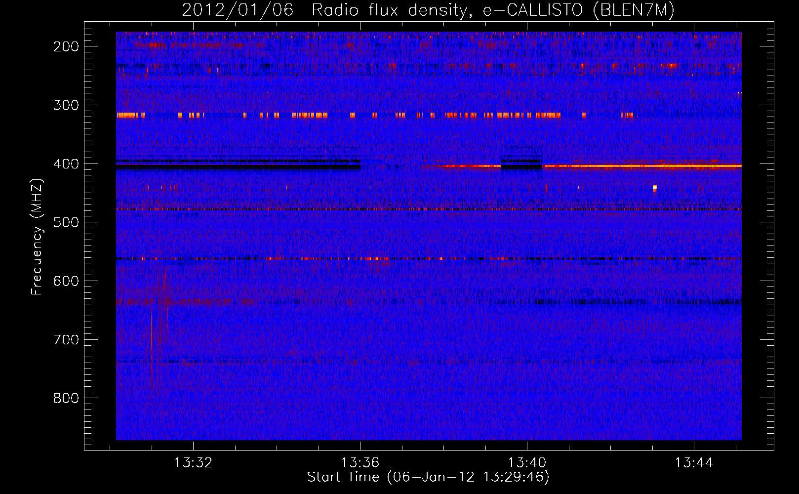Click the 700 frequency tick label
The height and width of the screenshot is (494, 799).
(x=66, y=340)
